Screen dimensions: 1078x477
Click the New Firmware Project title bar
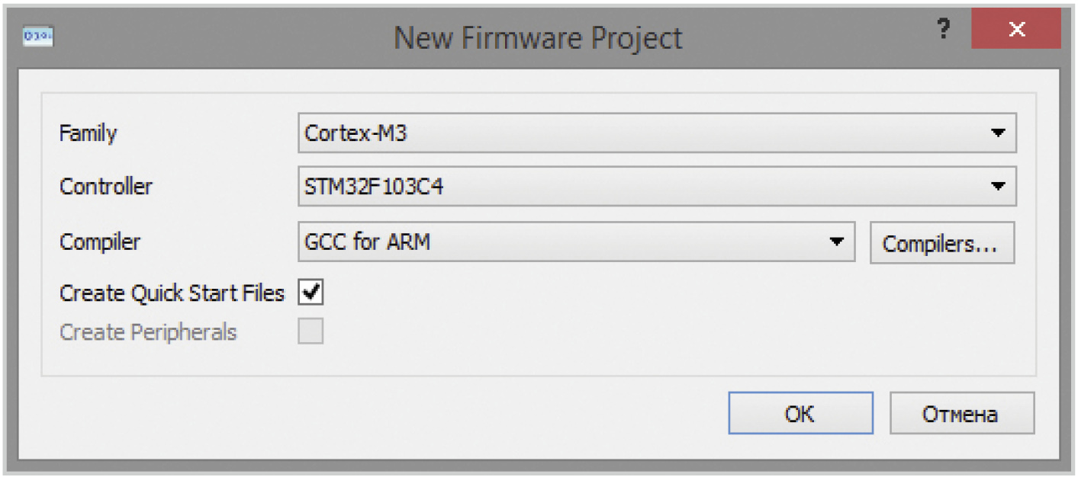538,37
